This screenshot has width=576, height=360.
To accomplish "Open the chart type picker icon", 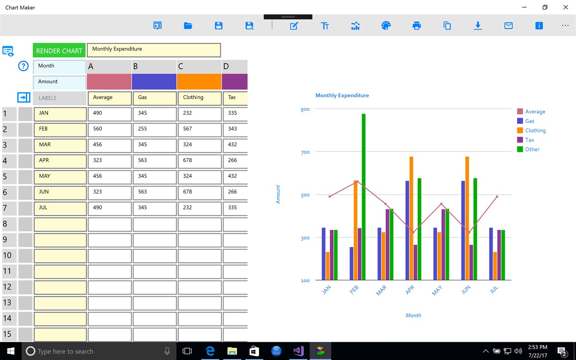I will click(355, 26).
